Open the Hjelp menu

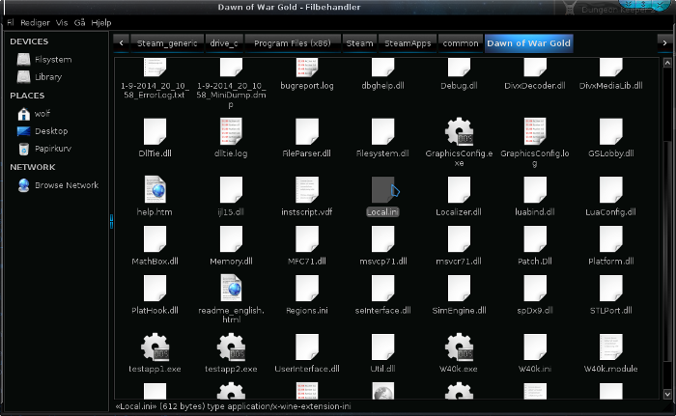[x=101, y=22]
